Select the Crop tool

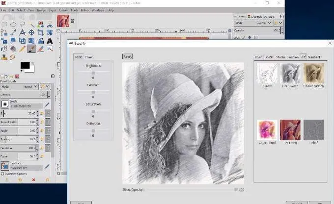[x=40, y=32]
